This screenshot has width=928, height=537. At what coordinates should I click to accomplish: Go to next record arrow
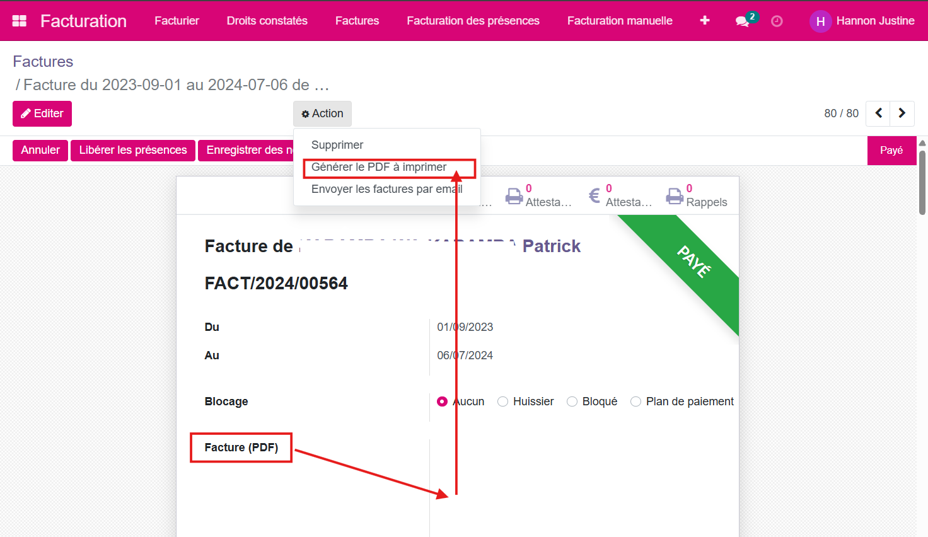click(902, 113)
